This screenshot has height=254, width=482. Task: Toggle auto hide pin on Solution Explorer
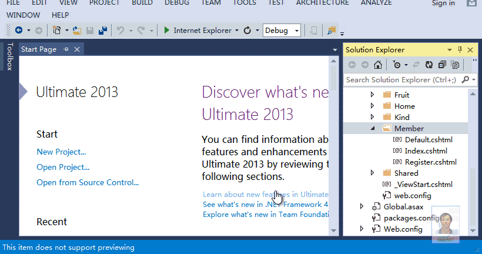tap(460, 49)
